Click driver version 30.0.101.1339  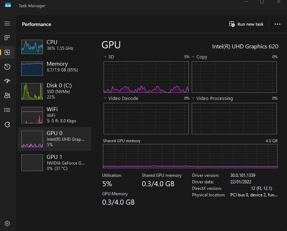[243, 175]
